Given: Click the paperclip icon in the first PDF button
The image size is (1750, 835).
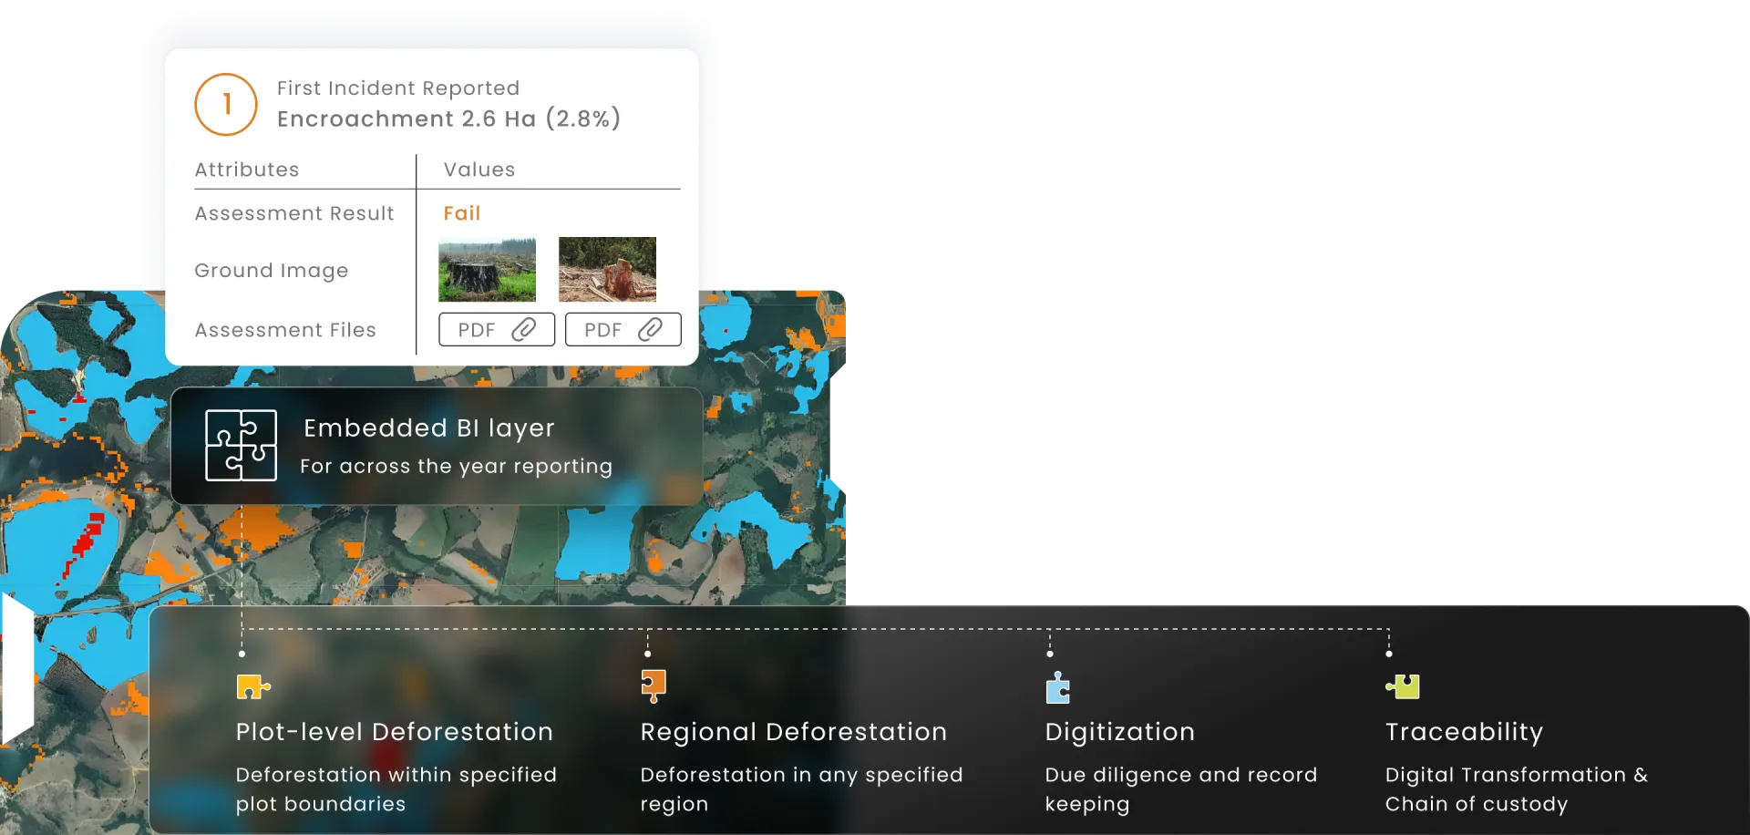Looking at the screenshot, I should (x=524, y=329).
